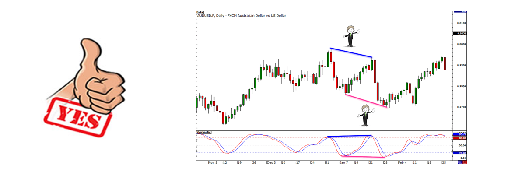Select the blue trendline on the price chart
This screenshot has width=525, height=175.
coord(351,52)
